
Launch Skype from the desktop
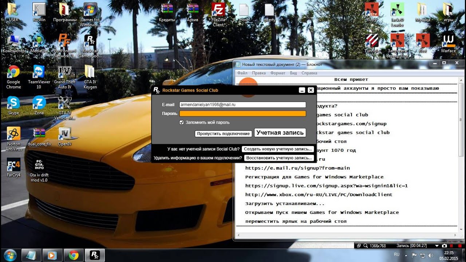pyautogui.click(x=13, y=106)
